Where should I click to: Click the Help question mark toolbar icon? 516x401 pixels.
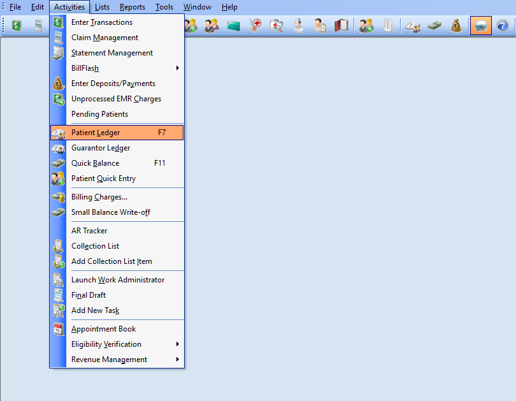[503, 26]
